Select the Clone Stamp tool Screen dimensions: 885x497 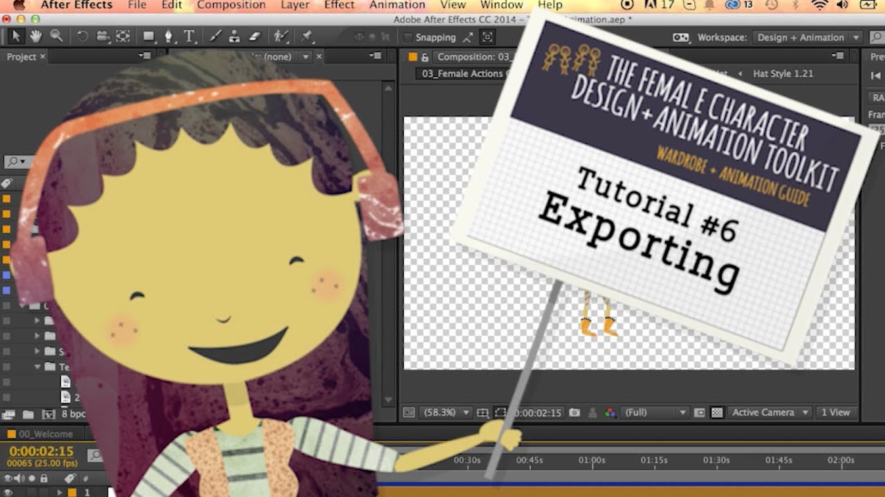point(234,37)
